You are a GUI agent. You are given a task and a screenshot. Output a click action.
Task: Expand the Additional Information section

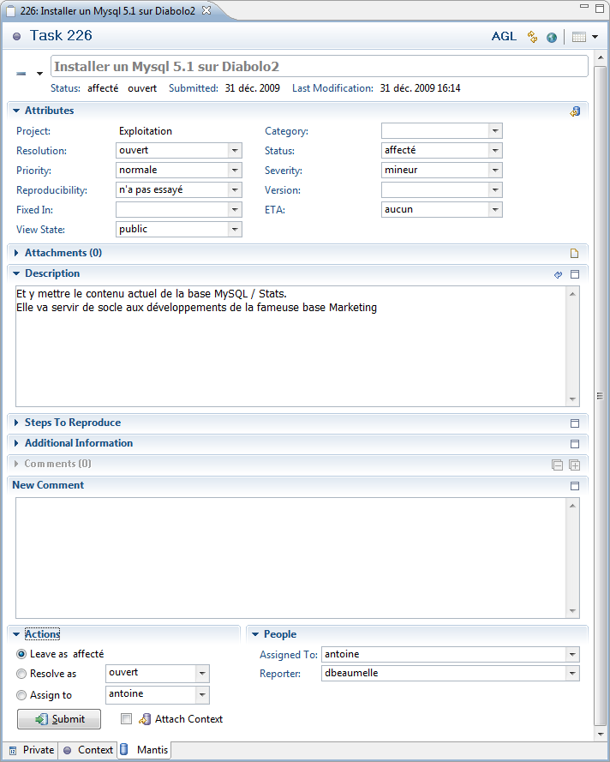(16, 443)
